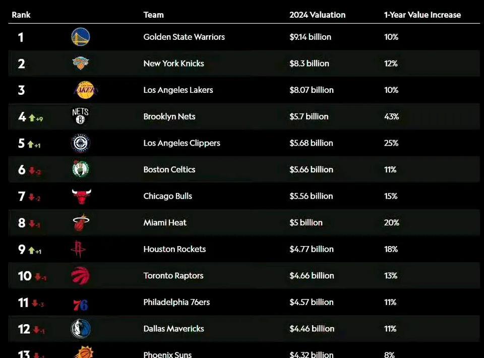Select the Toronto Raptors logo

coord(81,276)
